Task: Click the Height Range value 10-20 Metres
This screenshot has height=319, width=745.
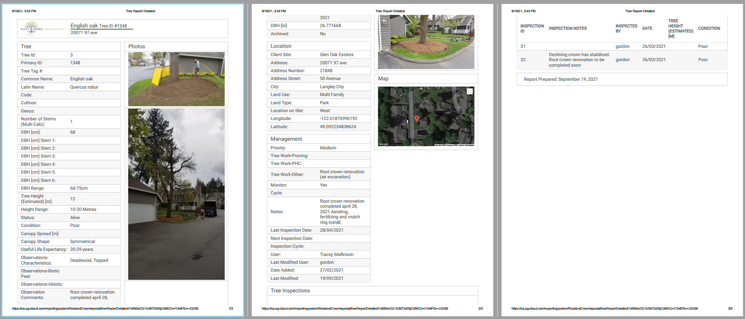Action: [83, 209]
